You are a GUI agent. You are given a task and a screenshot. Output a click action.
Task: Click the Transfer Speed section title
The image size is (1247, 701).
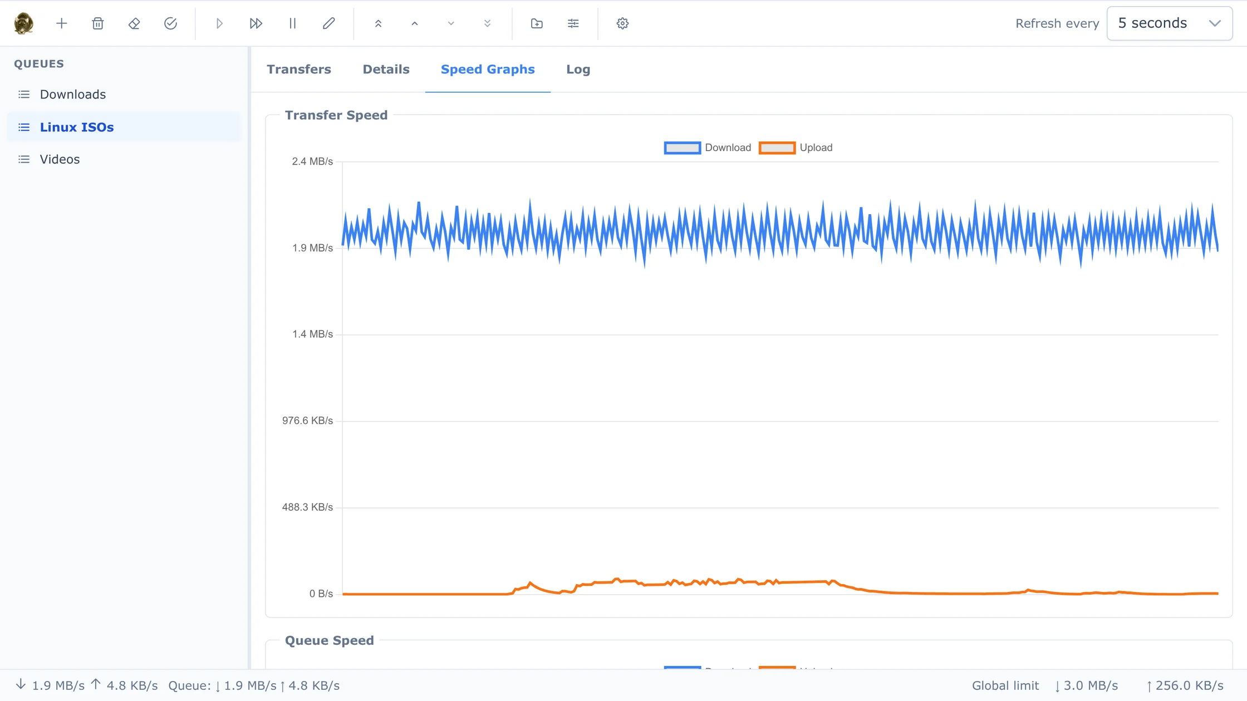click(x=336, y=115)
